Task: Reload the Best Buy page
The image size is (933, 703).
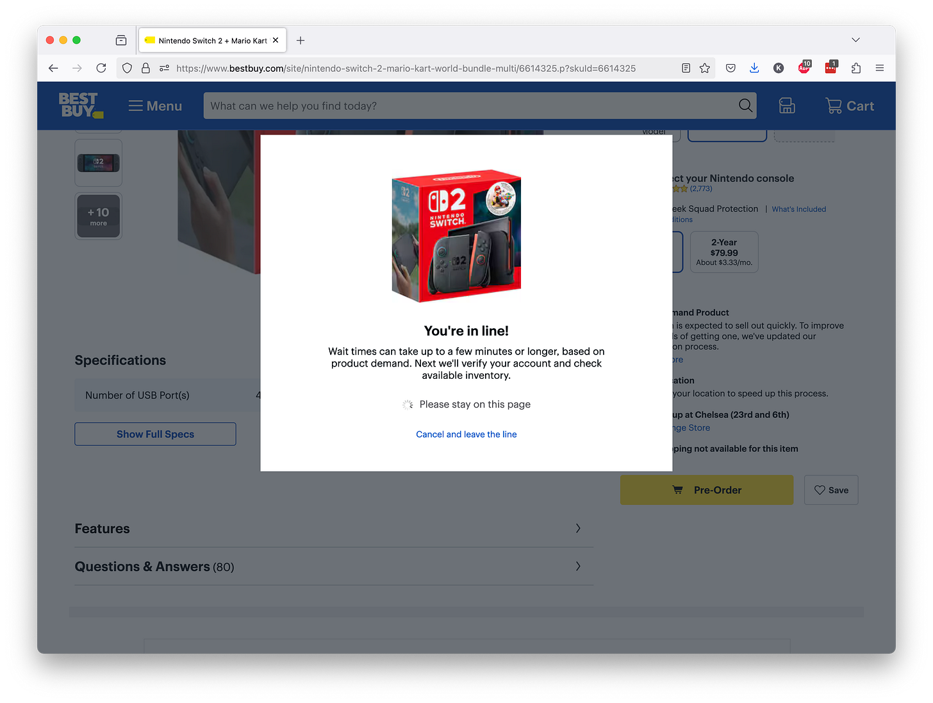Action: pyautogui.click(x=101, y=68)
